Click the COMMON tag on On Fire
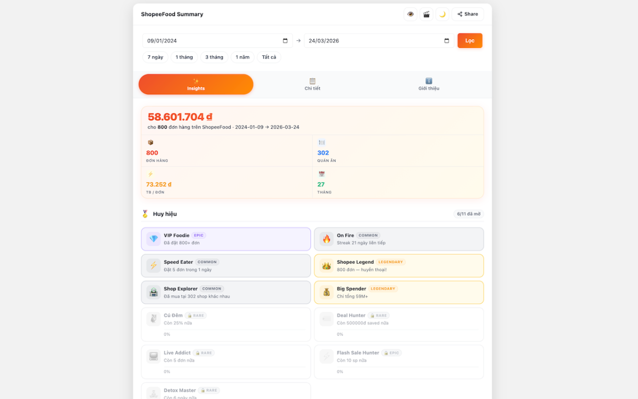Image resolution: width=638 pixels, height=399 pixels. click(x=368, y=235)
